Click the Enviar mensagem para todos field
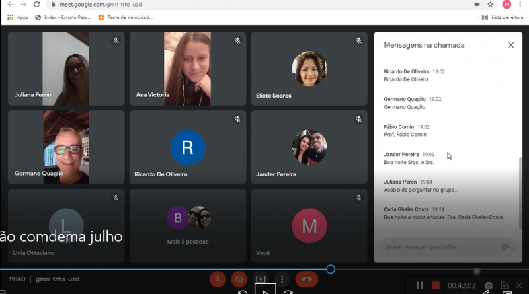This screenshot has width=529, height=294. (438, 246)
